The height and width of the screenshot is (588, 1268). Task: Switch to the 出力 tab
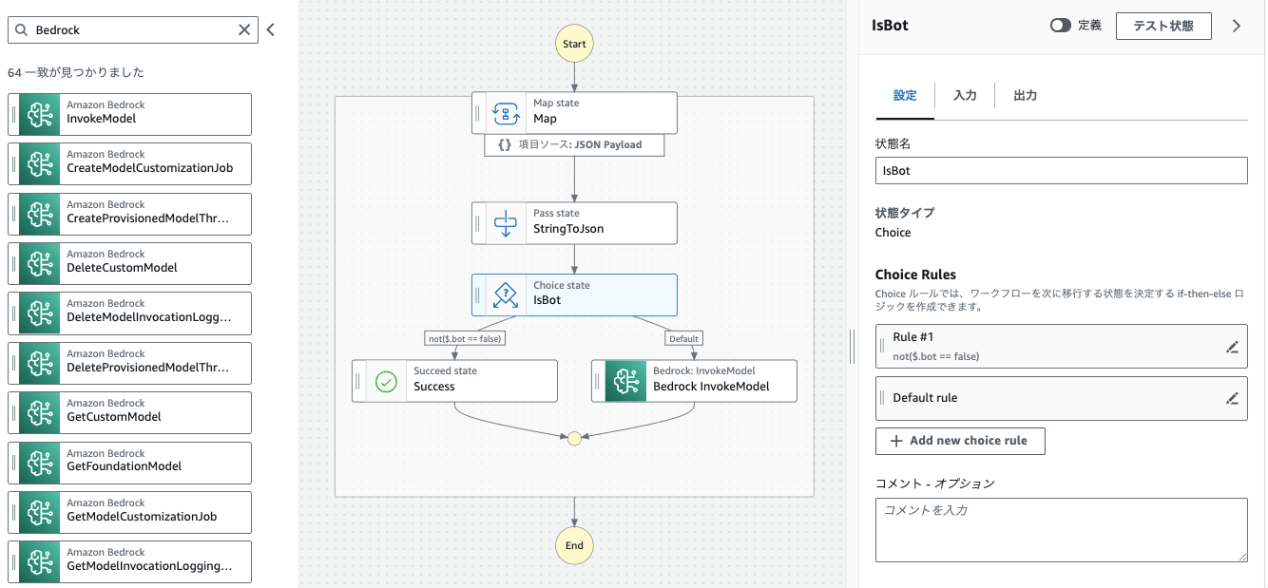pyautogui.click(x=1025, y=95)
